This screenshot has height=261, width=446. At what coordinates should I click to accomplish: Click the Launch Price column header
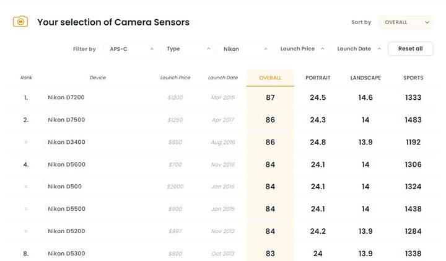pos(175,77)
